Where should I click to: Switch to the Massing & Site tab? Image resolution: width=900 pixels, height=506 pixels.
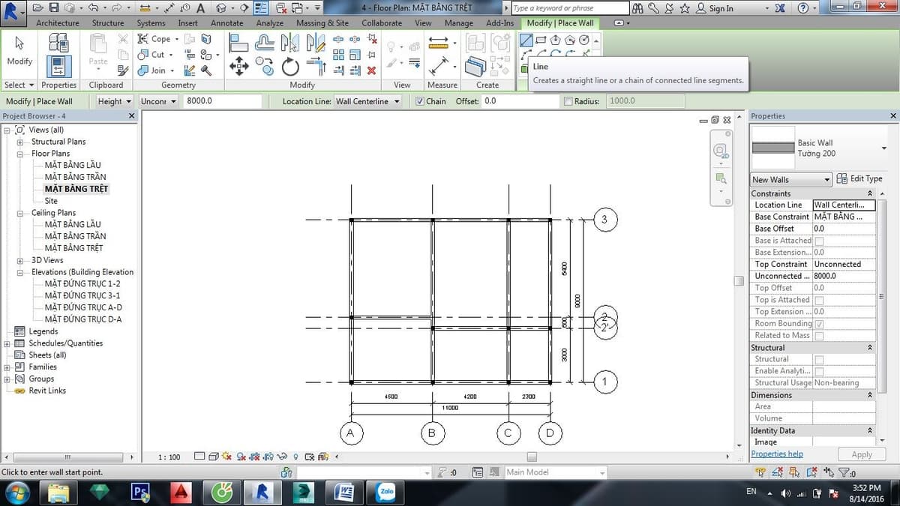coord(322,23)
